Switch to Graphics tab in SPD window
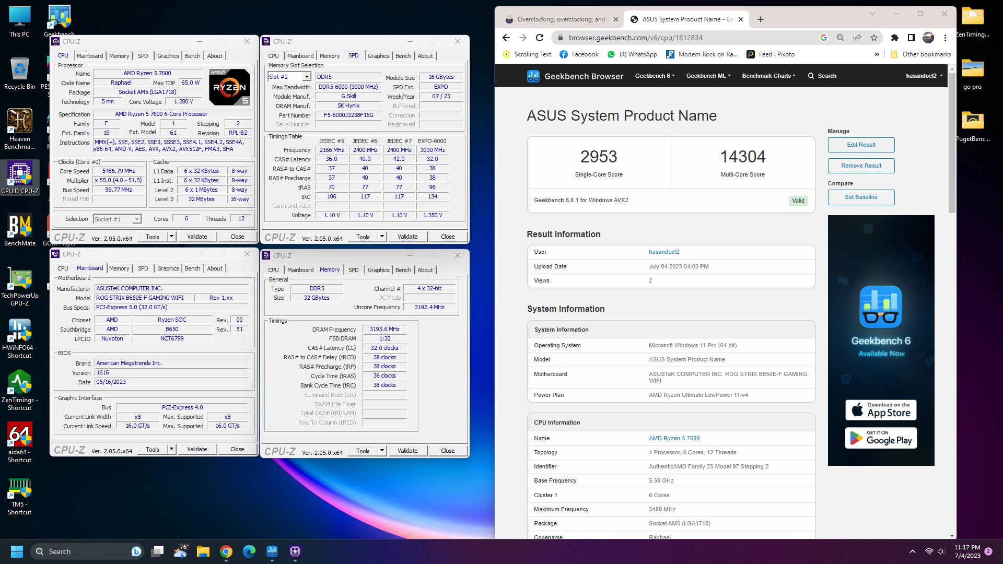1003x564 pixels. pyautogui.click(x=378, y=56)
